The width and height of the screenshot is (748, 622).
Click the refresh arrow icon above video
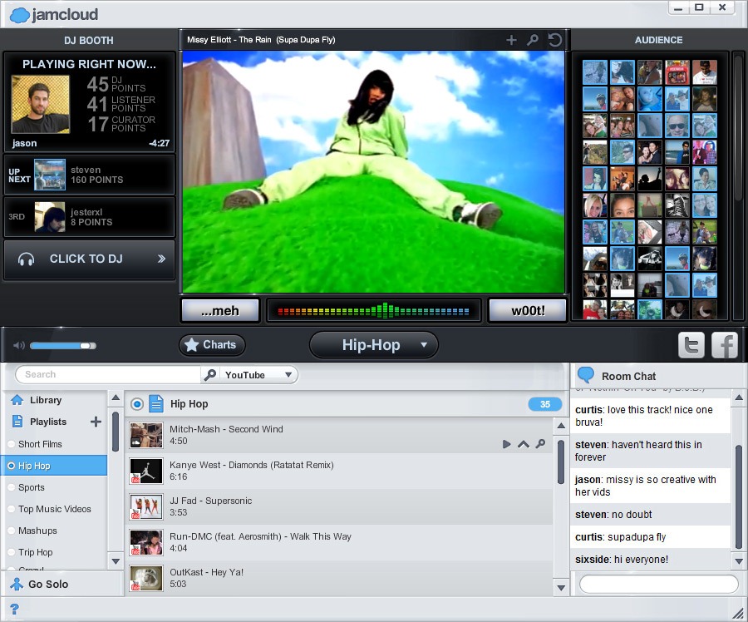[x=555, y=40]
